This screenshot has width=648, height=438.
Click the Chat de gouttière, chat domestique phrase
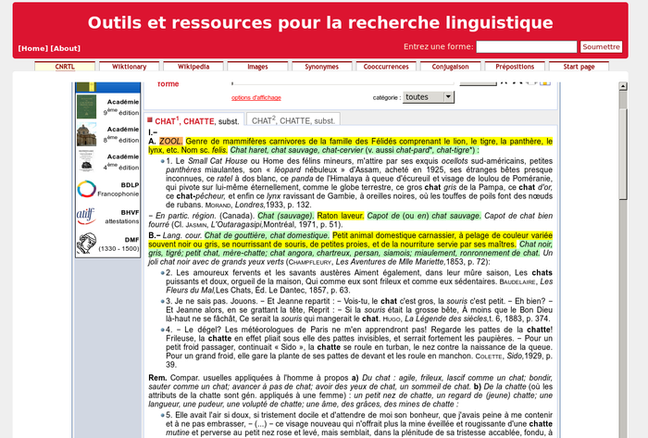[x=267, y=235]
